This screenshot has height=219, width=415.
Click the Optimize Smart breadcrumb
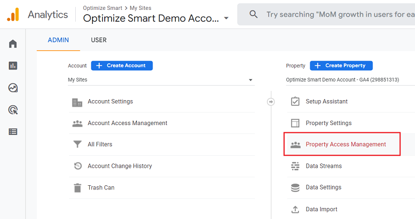click(x=102, y=8)
